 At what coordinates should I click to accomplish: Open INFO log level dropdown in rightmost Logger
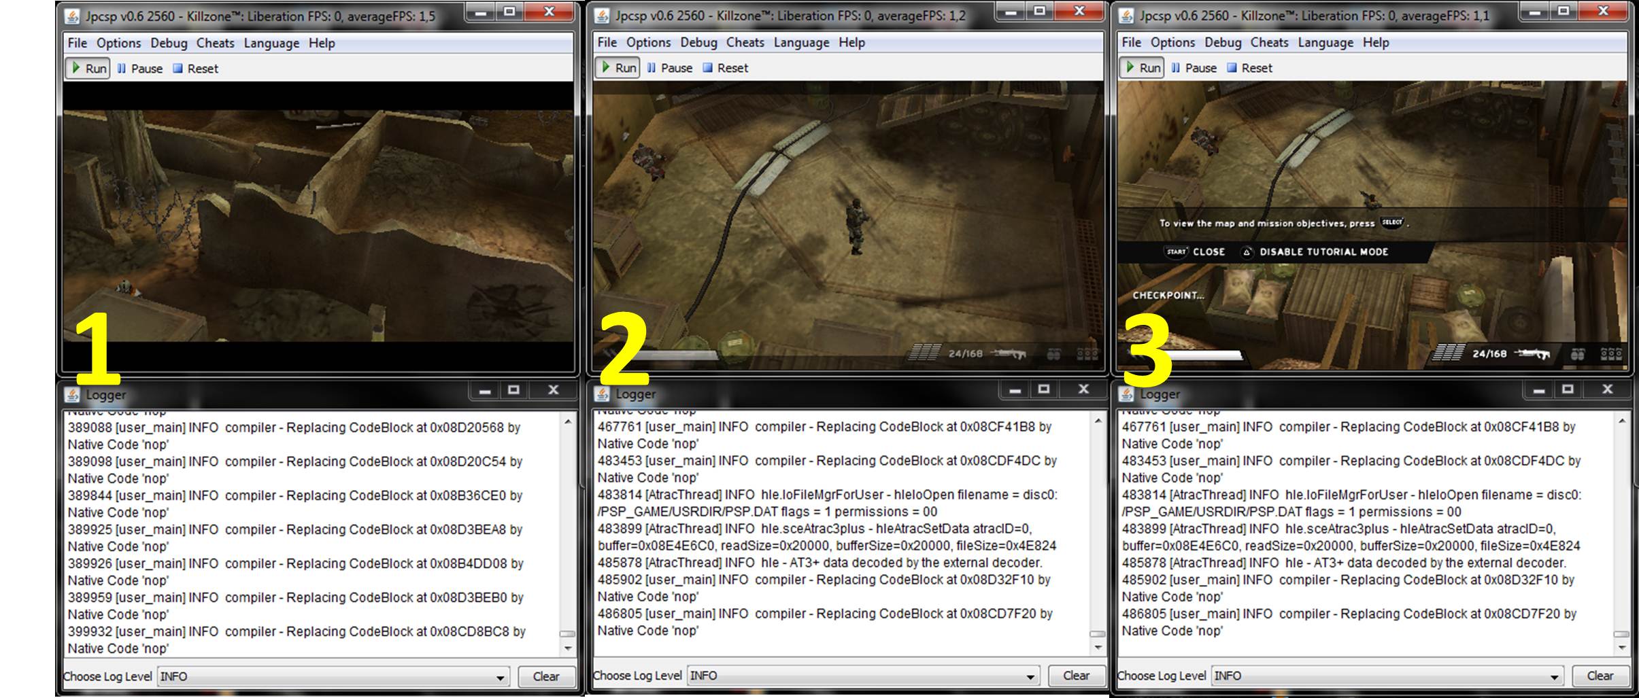tap(1555, 677)
